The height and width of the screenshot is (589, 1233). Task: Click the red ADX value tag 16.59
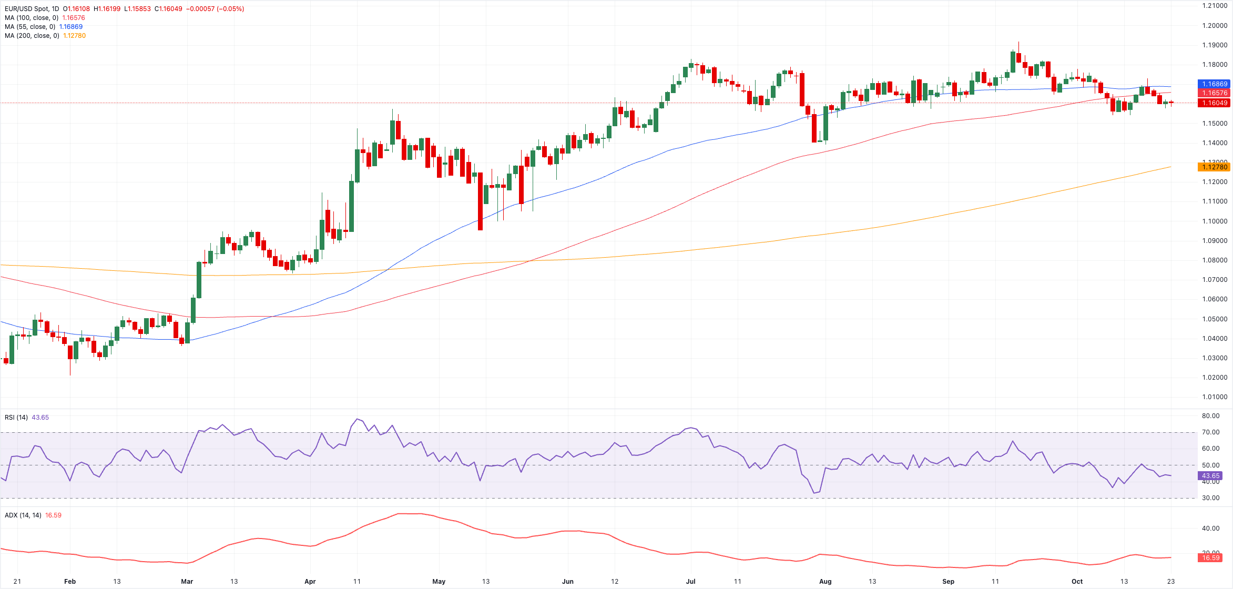tap(1210, 558)
